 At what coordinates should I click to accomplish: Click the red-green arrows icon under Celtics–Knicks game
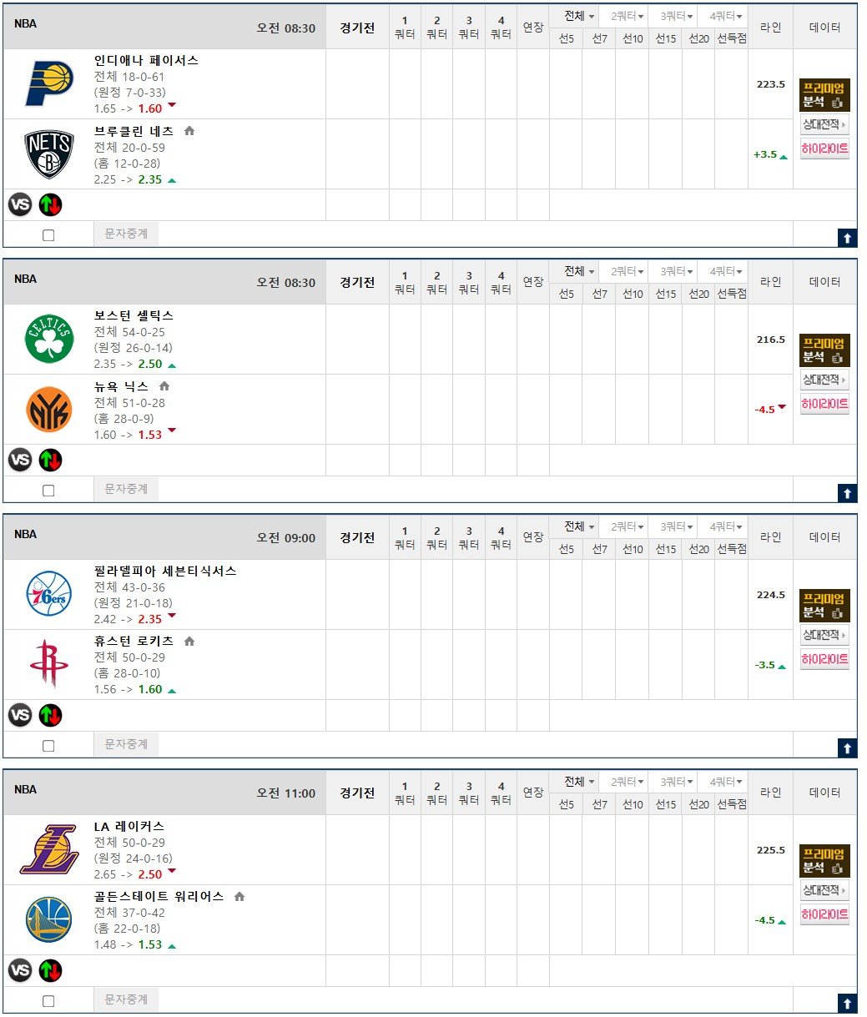tap(51, 460)
